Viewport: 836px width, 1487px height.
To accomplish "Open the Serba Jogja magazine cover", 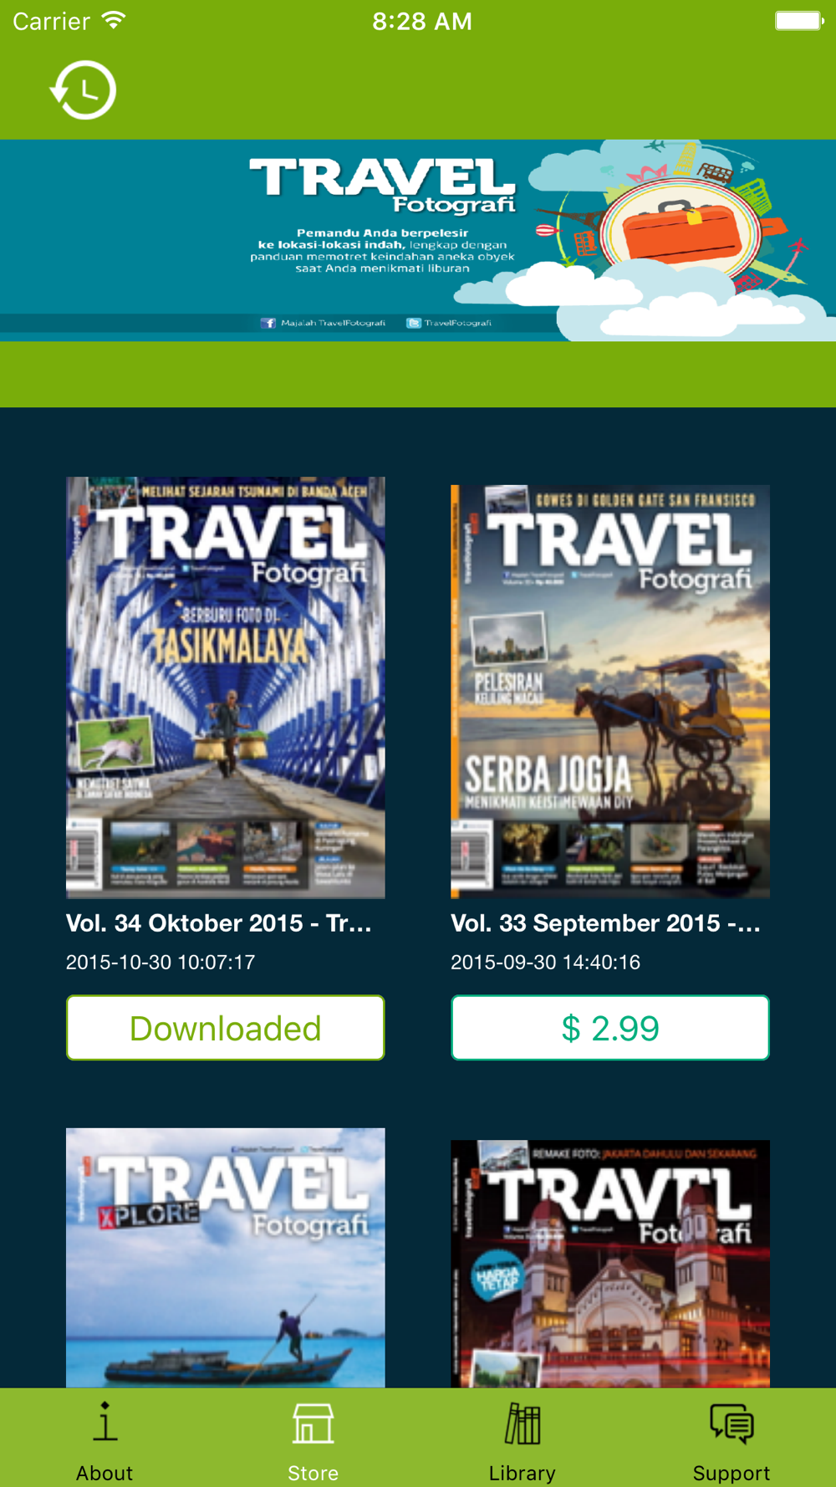I will [610, 692].
